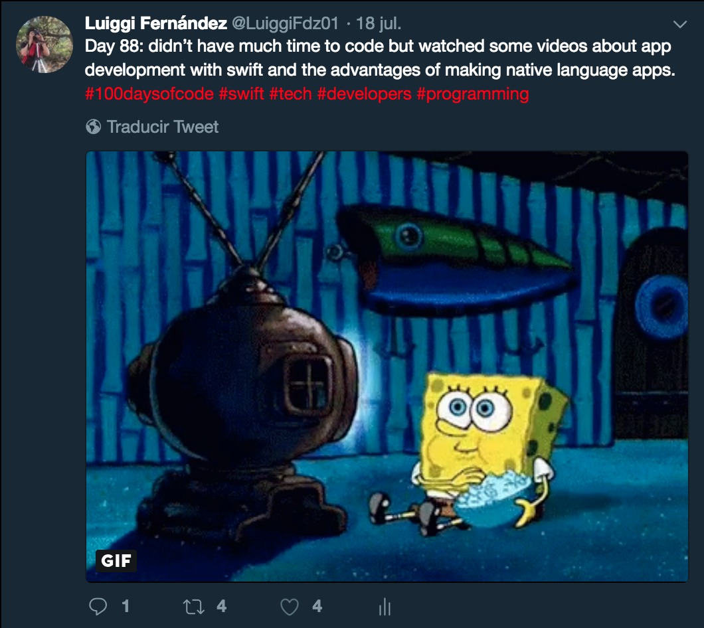
Task: Play the SpongeBob GIF
Action: tap(387, 366)
